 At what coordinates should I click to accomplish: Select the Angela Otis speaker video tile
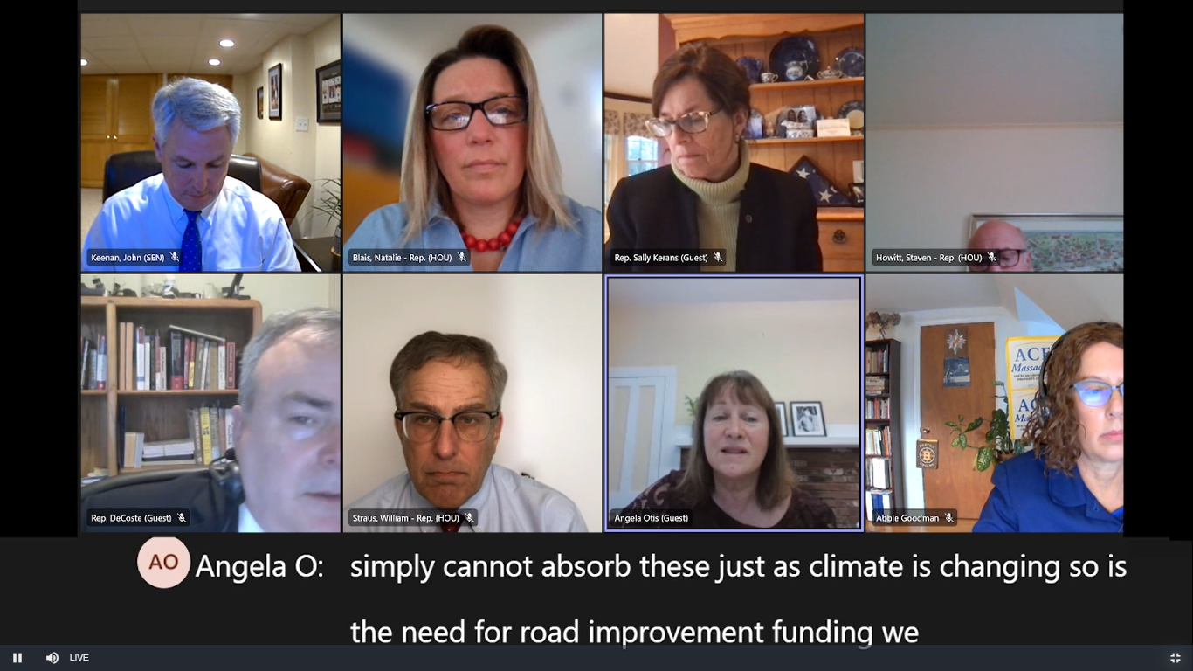tap(734, 404)
